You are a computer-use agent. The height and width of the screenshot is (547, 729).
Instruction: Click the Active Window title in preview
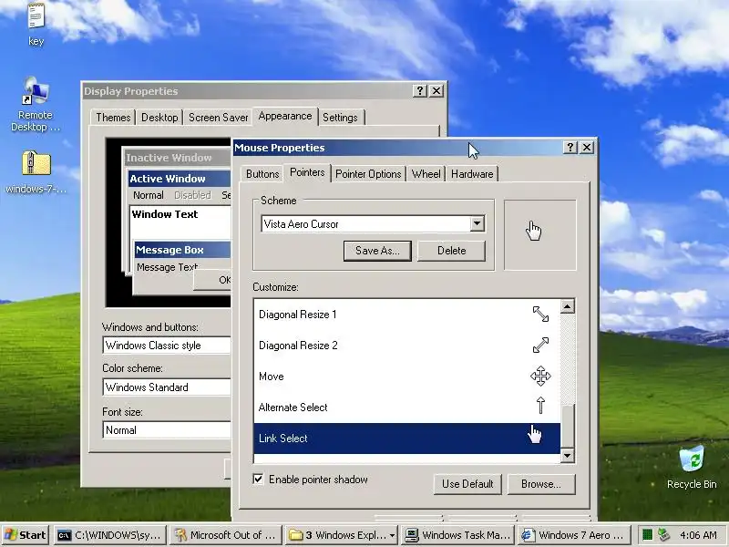click(168, 179)
